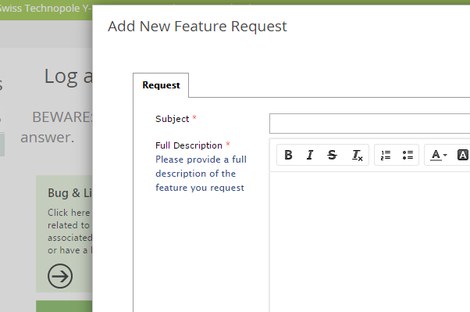Click the Subject field label
Viewport: 470px width, 312px height.
(x=172, y=119)
